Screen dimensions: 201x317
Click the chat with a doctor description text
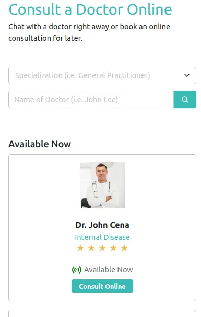[89, 32]
